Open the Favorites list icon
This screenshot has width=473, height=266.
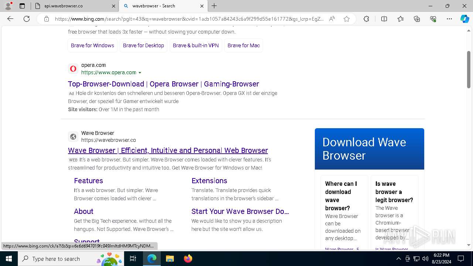401,19
